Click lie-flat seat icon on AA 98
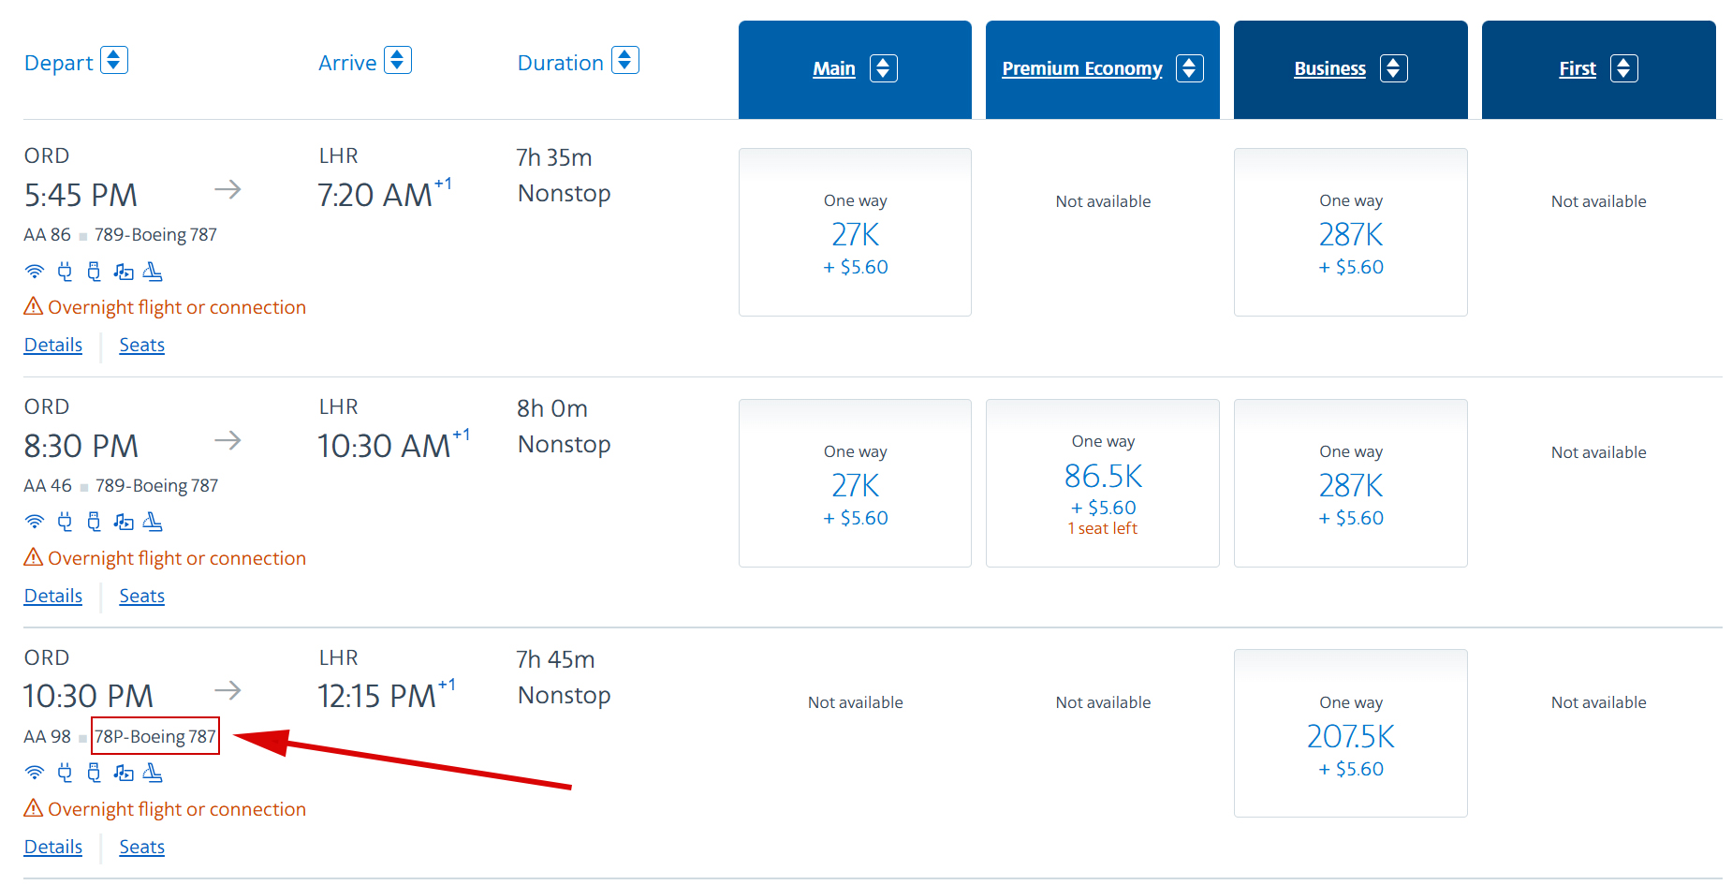 [x=153, y=773]
